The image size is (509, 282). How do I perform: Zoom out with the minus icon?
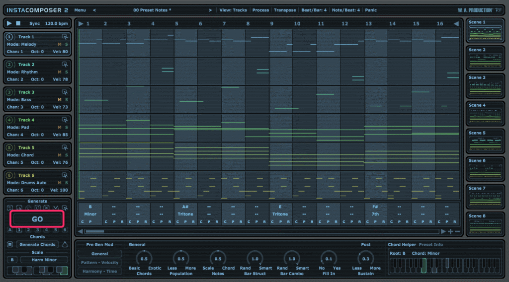pos(457,231)
